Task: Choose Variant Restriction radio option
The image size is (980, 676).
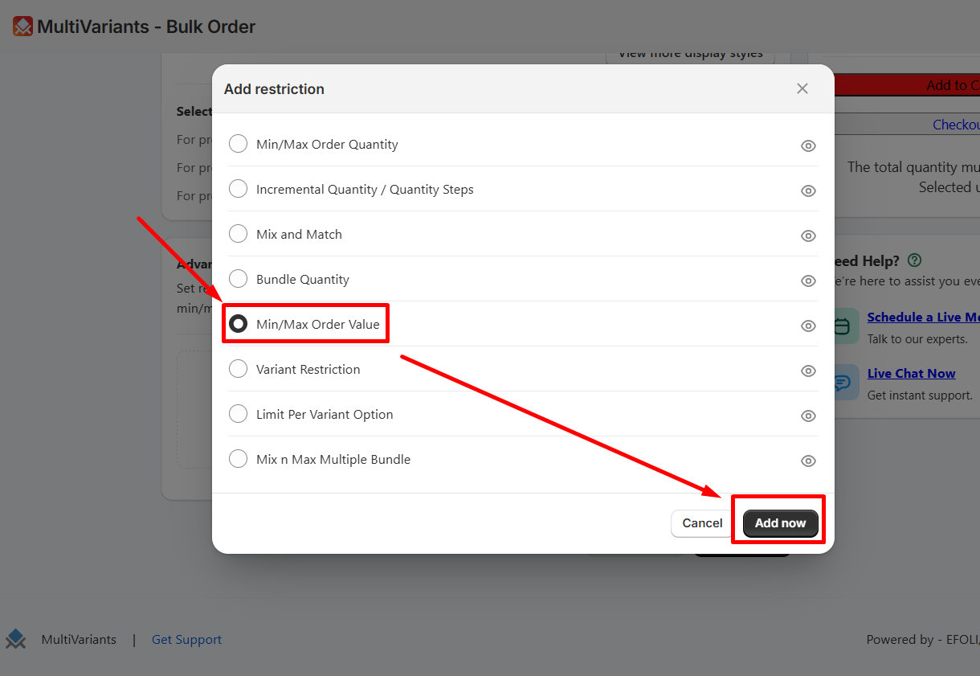Action: click(238, 369)
